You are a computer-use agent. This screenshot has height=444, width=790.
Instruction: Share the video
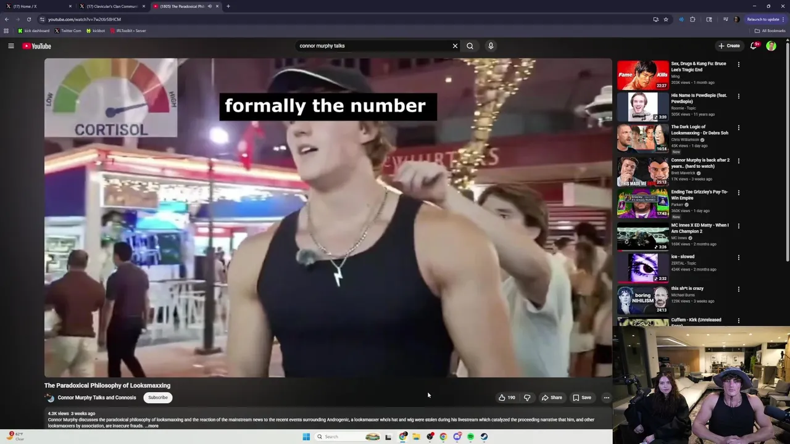tap(552, 398)
